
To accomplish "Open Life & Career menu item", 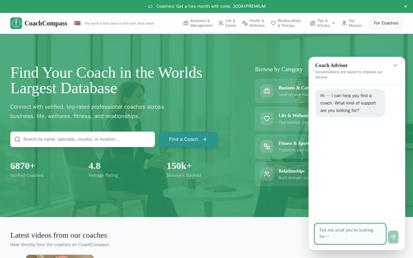I will pyautogui.click(x=227, y=23).
